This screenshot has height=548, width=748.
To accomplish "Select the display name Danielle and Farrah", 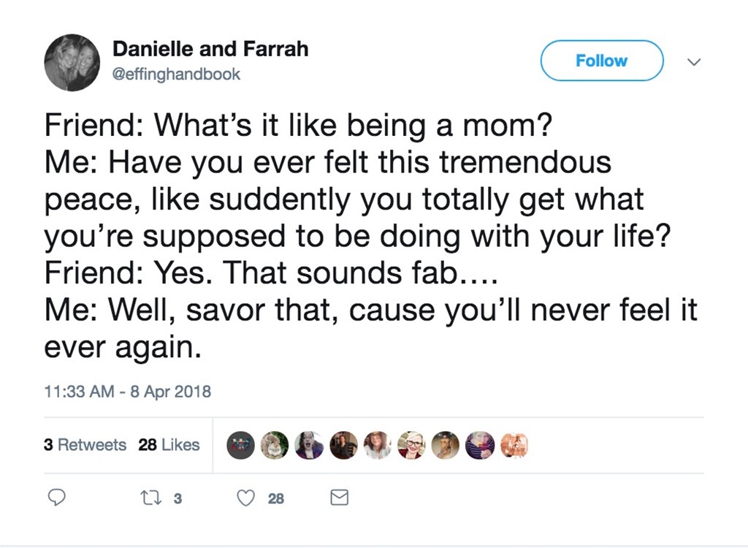I will [210, 49].
